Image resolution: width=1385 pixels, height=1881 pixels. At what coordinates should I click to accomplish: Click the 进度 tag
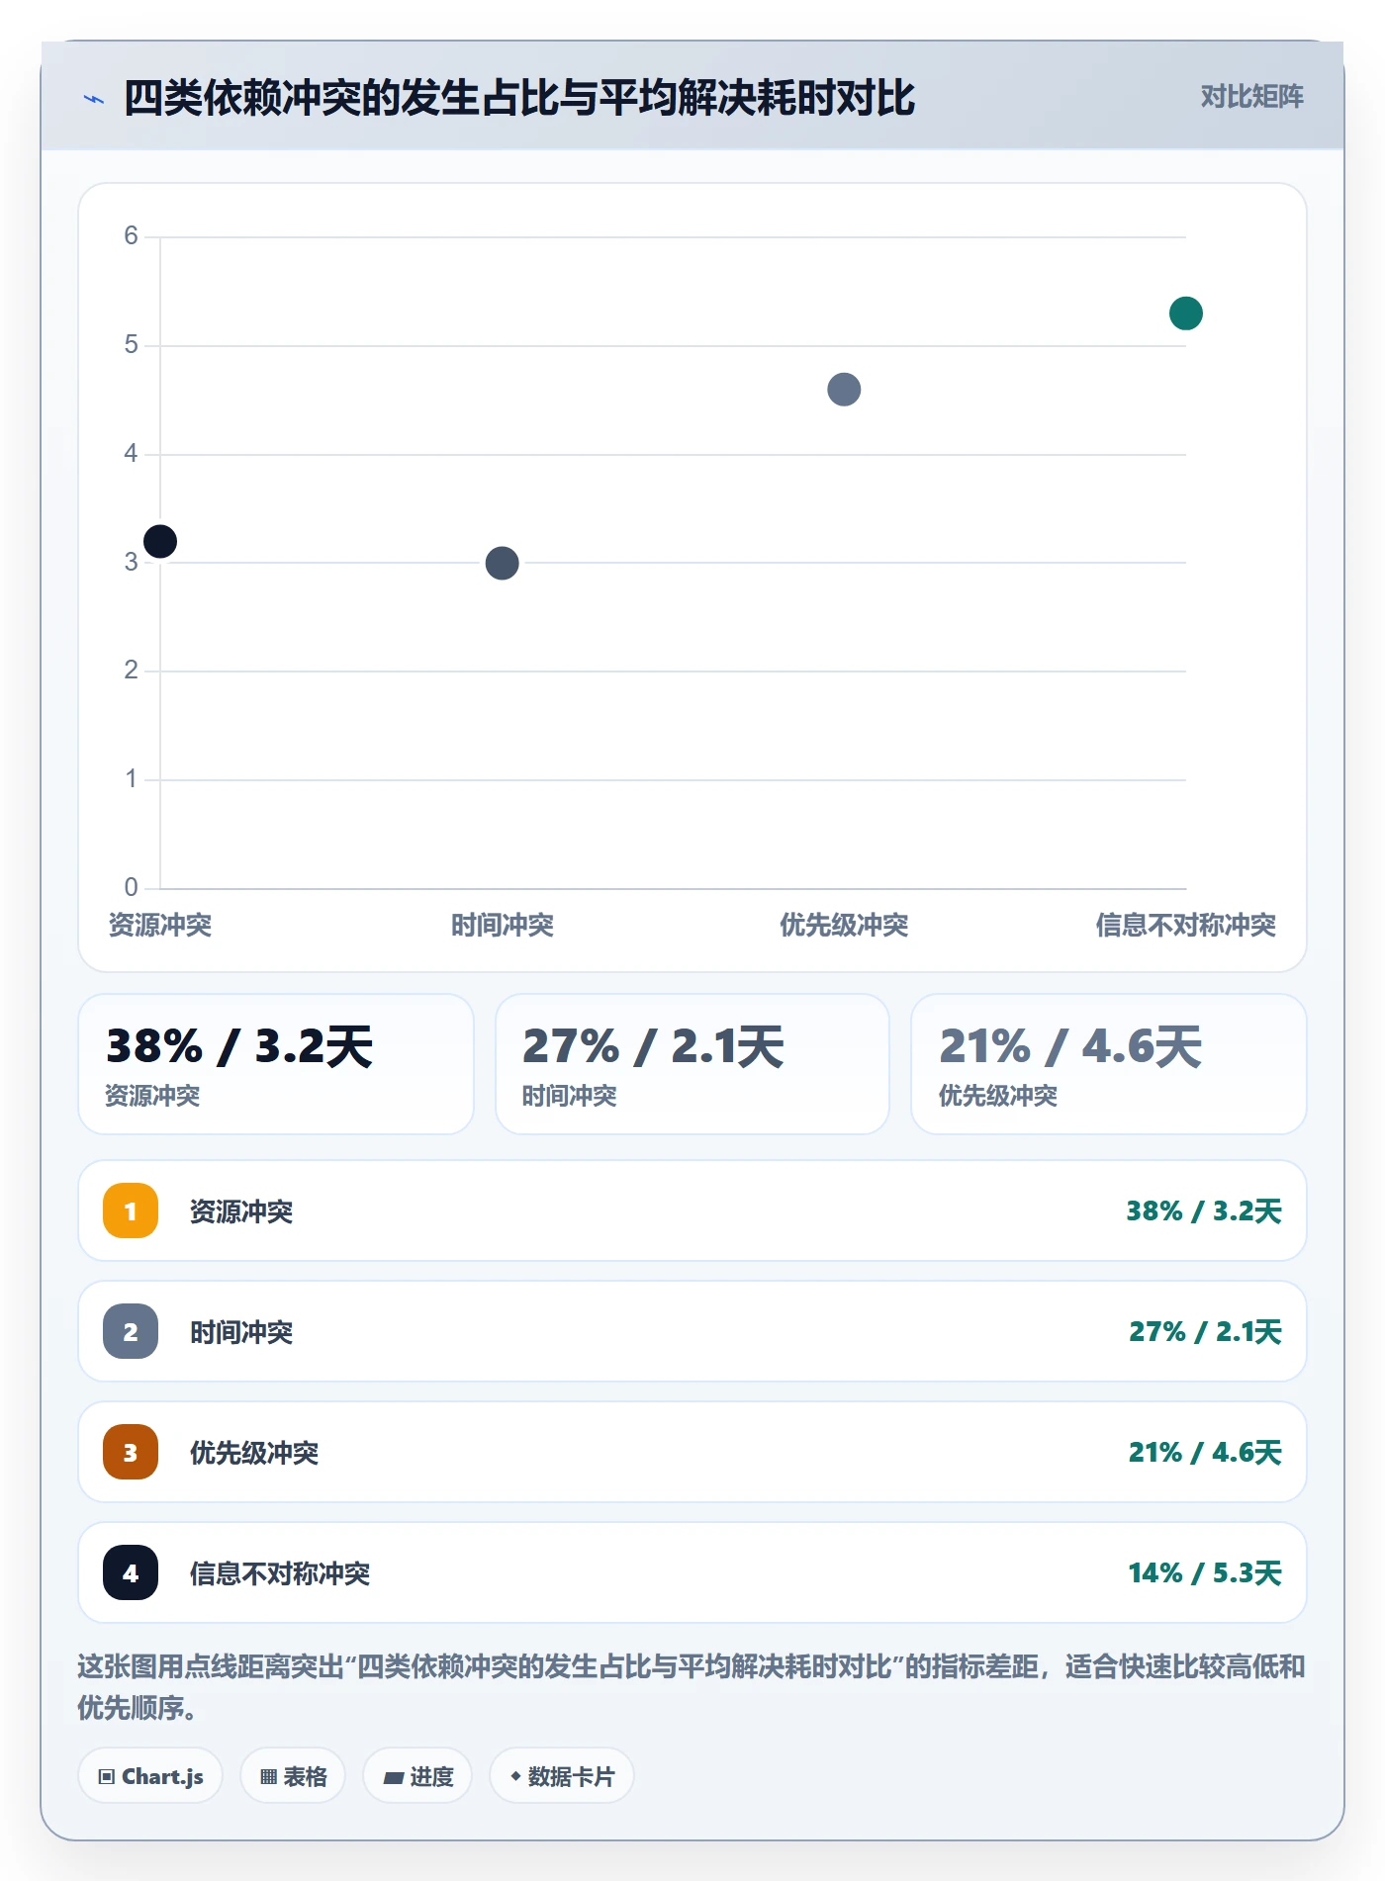click(417, 1776)
